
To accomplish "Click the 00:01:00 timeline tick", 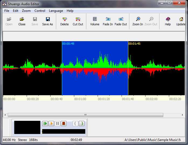I will coord(74,96).
